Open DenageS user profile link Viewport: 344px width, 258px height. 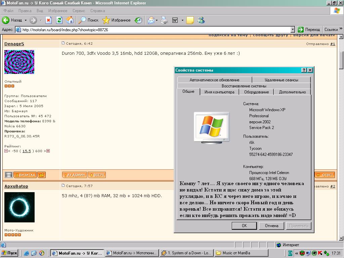14,44
